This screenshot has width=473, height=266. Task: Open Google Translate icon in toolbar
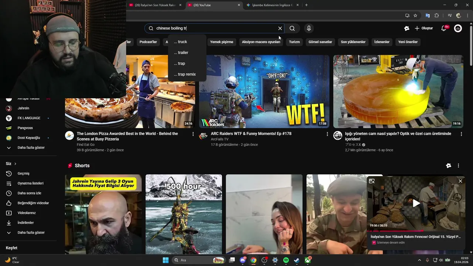[428, 16]
